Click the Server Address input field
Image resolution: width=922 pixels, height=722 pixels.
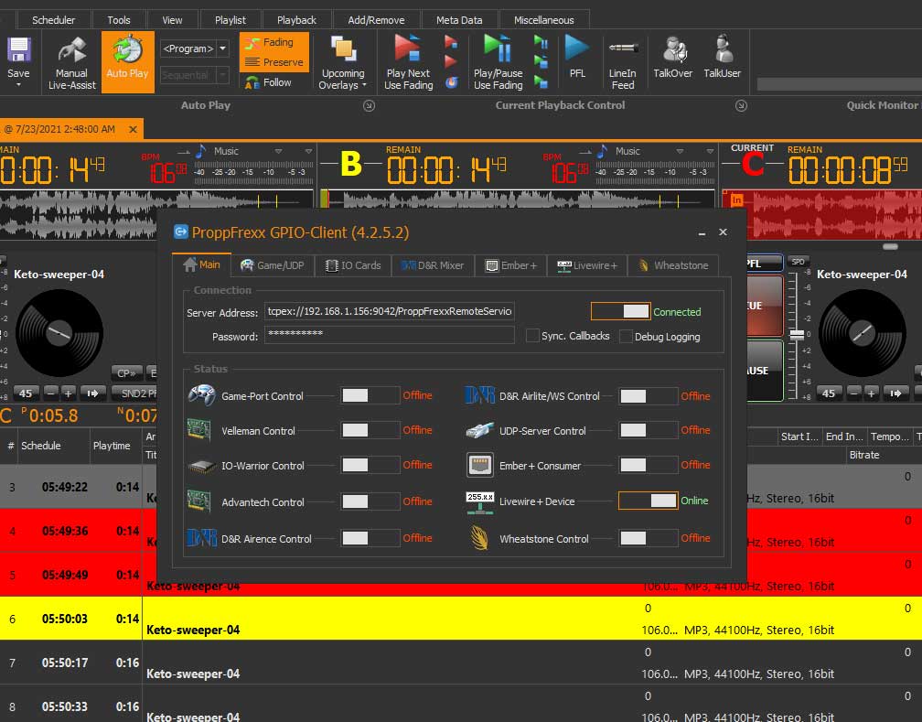click(390, 311)
